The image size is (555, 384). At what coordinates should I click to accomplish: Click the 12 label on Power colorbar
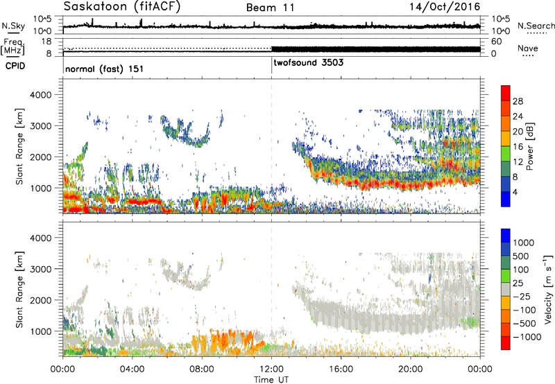[518, 162]
